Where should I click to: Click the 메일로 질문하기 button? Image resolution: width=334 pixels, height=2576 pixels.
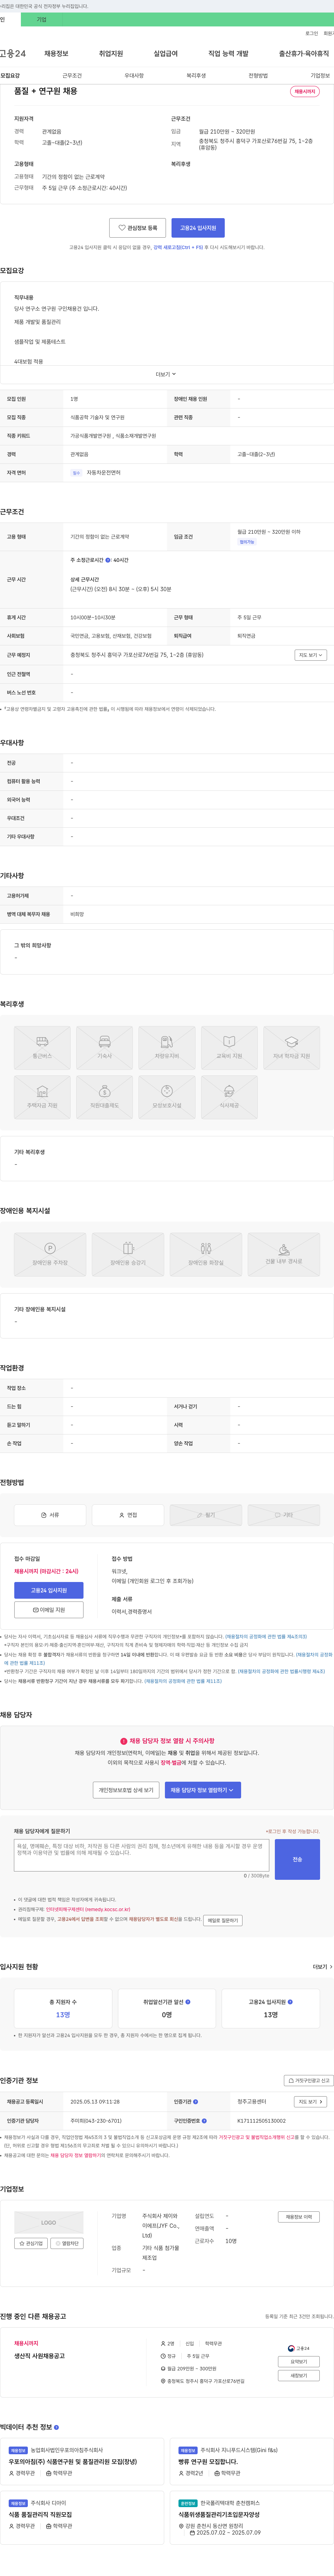(223, 1920)
